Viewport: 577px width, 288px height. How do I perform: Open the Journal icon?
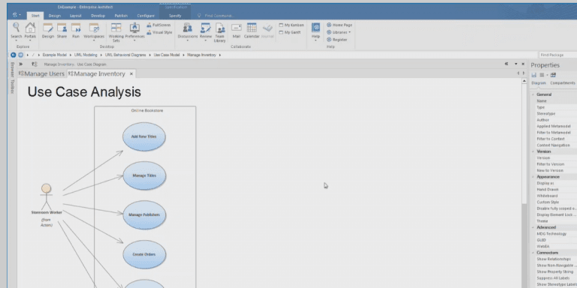click(x=267, y=31)
